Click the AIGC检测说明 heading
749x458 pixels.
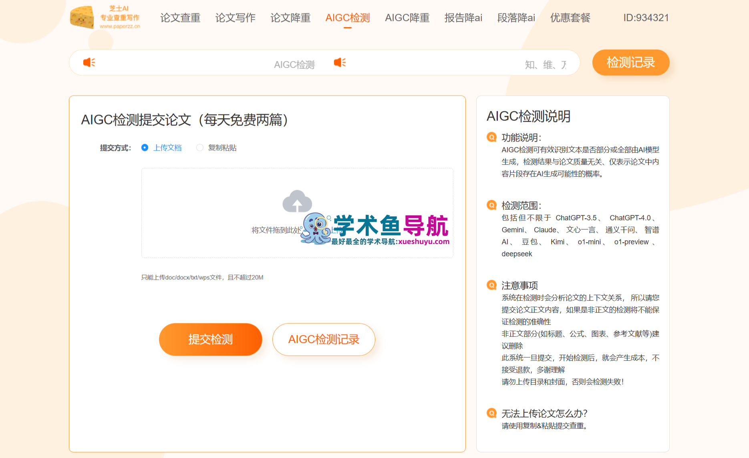(528, 116)
